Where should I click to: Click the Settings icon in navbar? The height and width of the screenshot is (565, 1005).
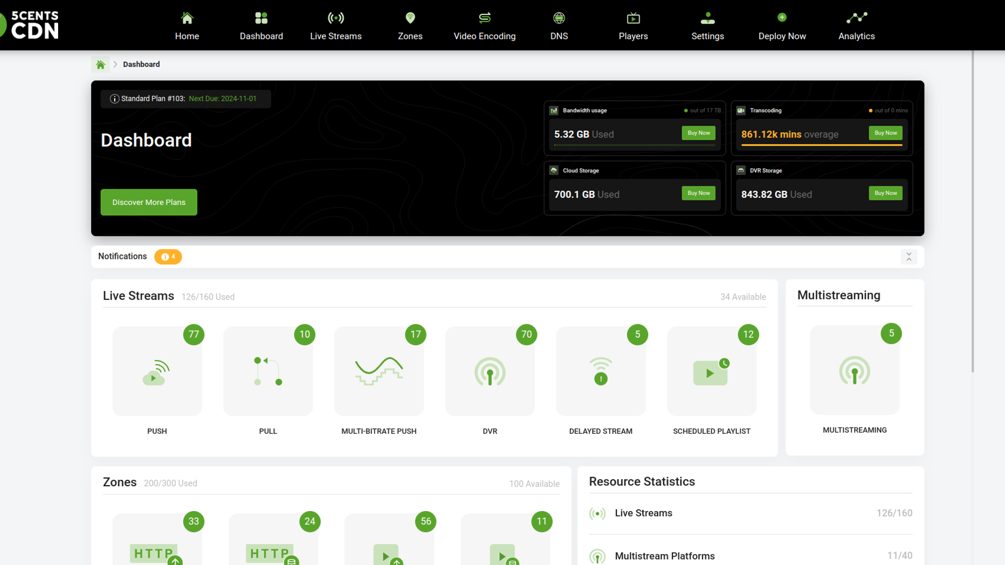pyautogui.click(x=708, y=18)
